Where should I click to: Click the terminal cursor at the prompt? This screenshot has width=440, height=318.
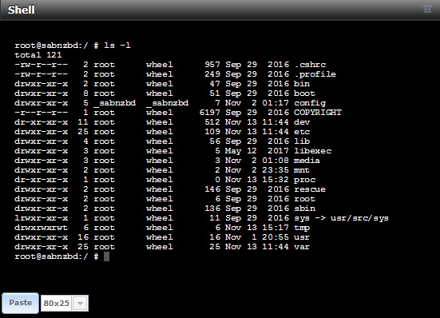[x=106, y=256]
